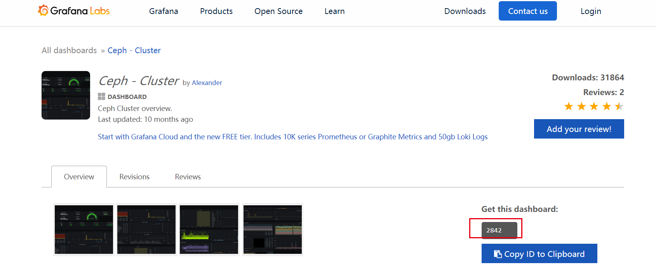Open third thumbnail with bright green bars
The height and width of the screenshot is (274, 656).
(x=209, y=229)
